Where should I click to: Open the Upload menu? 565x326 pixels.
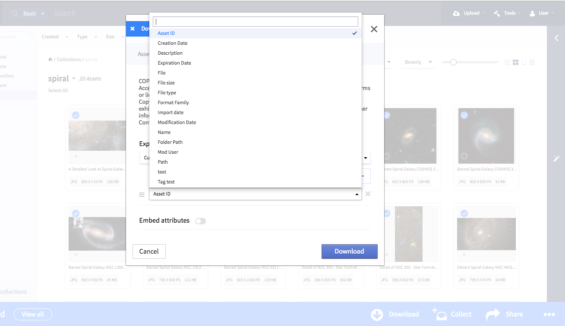click(x=468, y=13)
